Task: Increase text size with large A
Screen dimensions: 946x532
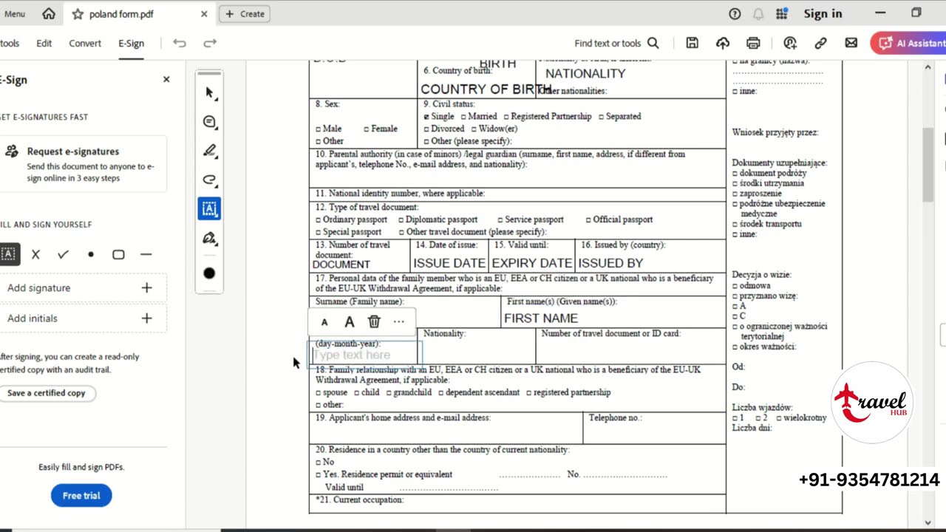Action: (350, 321)
